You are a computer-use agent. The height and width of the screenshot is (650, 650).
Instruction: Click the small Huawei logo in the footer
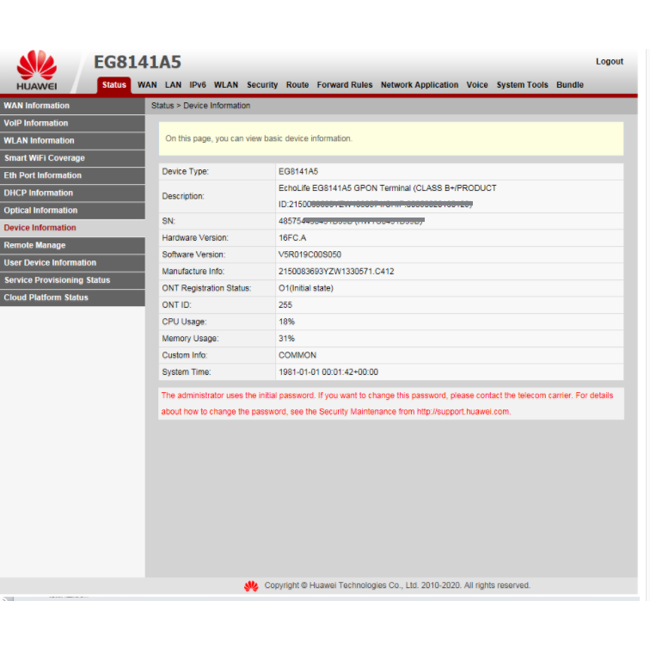pos(251,586)
